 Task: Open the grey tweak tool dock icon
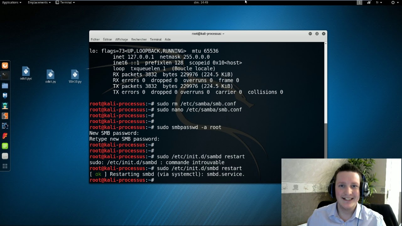(5, 156)
